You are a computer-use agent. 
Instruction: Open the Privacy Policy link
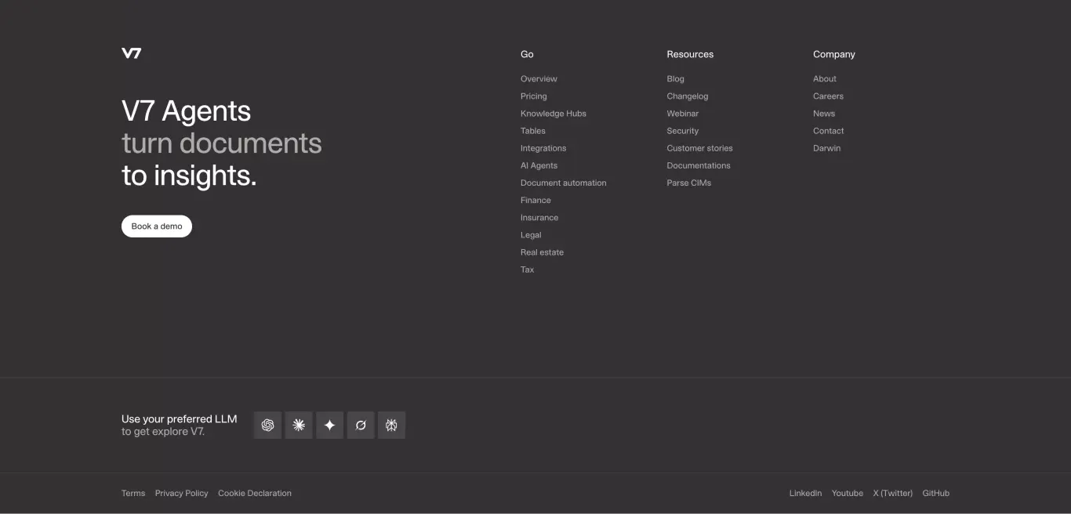182,494
